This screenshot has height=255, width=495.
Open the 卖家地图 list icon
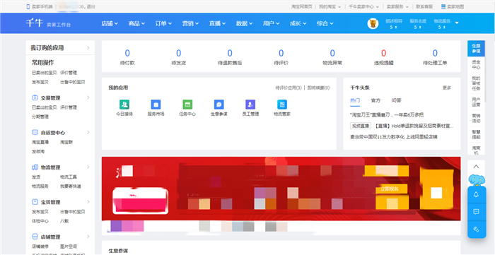point(443,6)
